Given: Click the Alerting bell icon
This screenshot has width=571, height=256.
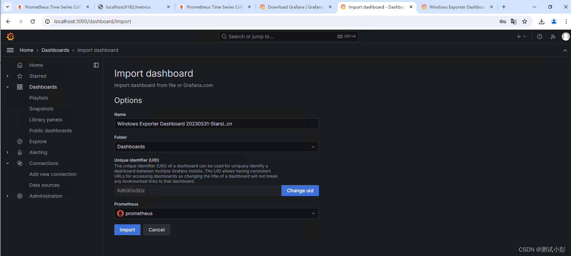Looking at the screenshot, I should click(20, 152).
